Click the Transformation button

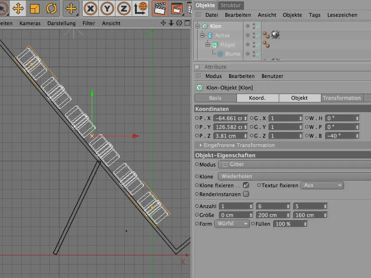coord(342,98)
